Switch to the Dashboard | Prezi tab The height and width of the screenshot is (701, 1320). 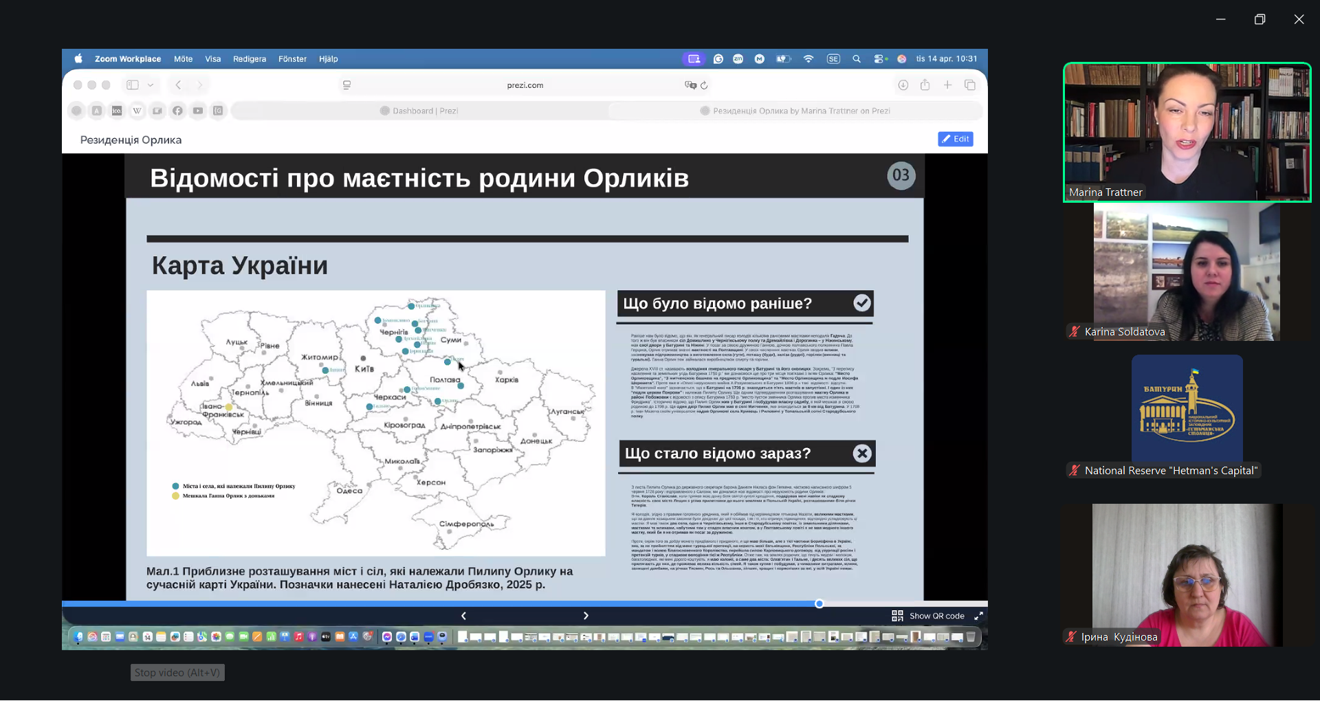point(419,111)
